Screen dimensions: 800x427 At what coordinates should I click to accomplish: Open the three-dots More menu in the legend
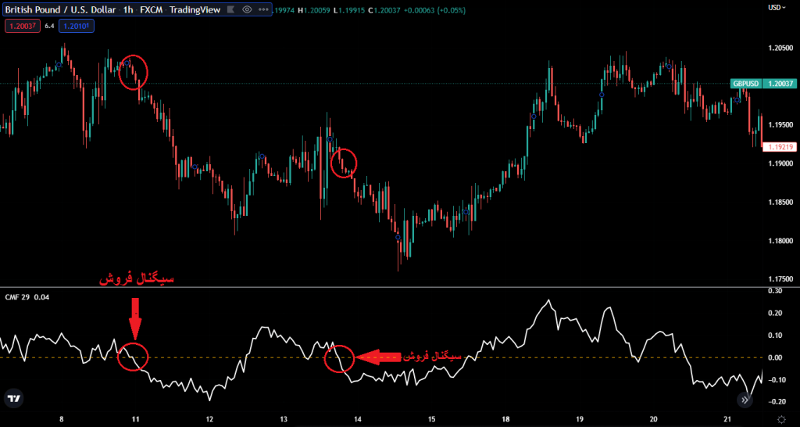pos(263,9)
